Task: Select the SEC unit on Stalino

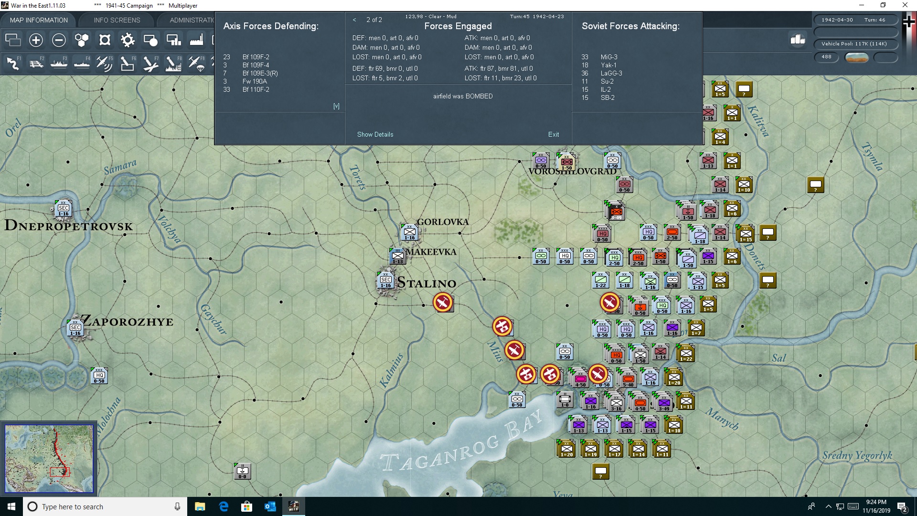Action: point(385,280)
